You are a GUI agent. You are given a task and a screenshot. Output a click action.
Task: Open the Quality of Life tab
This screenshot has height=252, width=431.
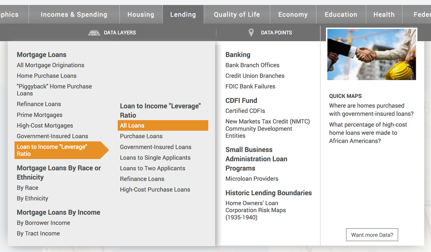237,14
